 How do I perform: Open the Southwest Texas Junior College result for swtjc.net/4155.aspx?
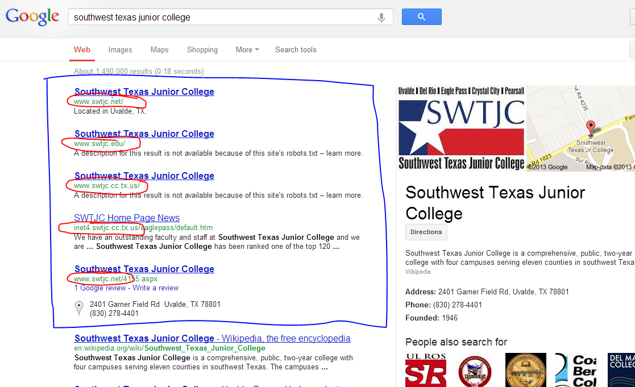coord(144,269)
